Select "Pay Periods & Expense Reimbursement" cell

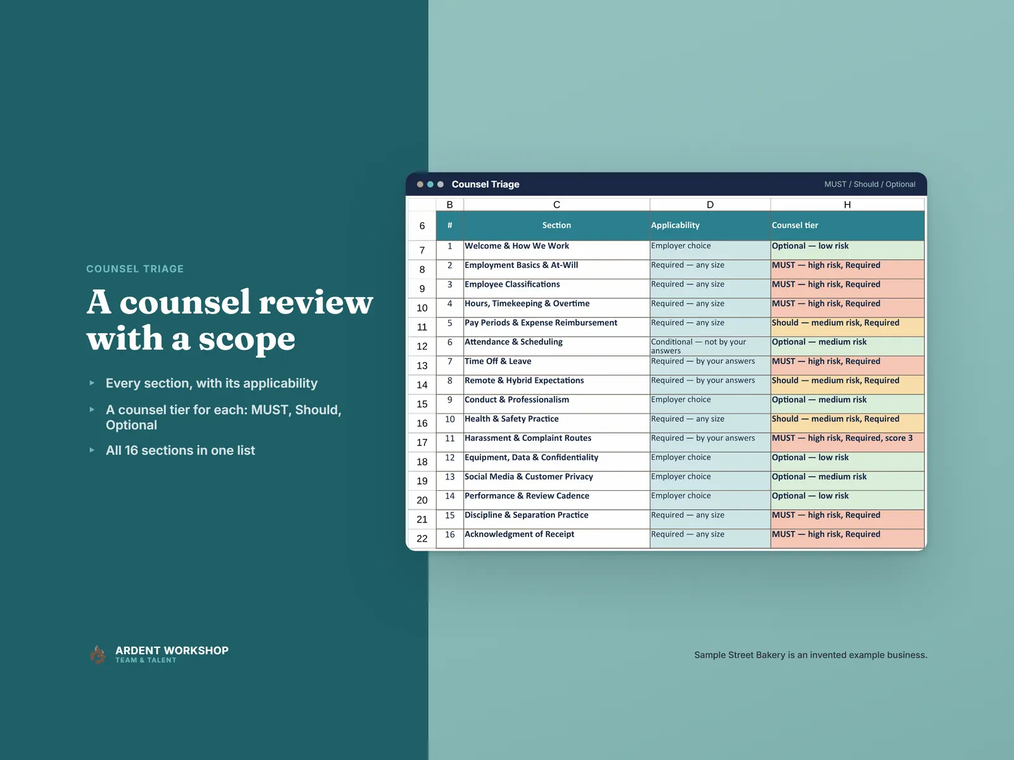point(556,327)
